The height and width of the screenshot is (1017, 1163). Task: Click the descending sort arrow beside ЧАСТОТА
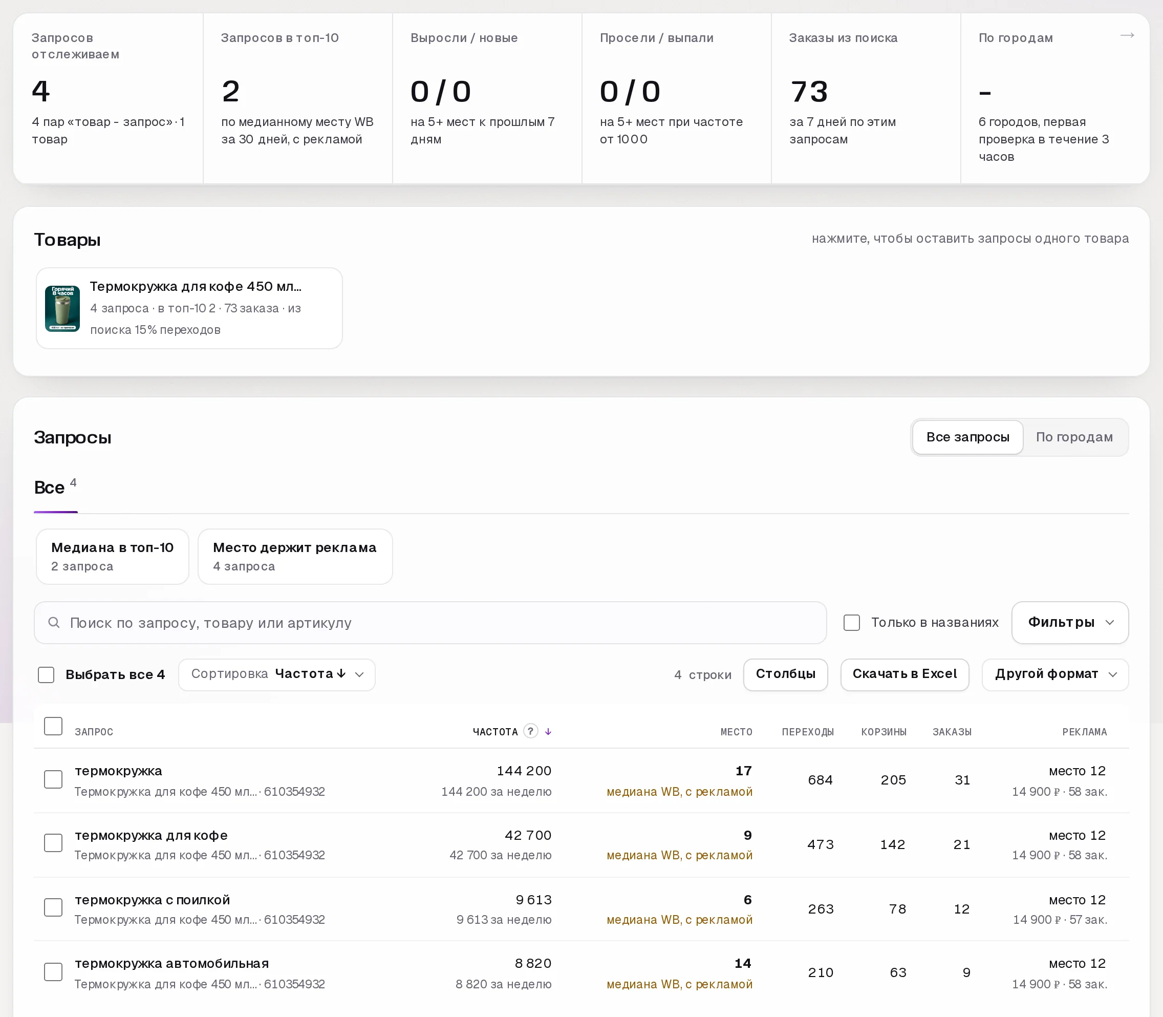tap(548, 732)
